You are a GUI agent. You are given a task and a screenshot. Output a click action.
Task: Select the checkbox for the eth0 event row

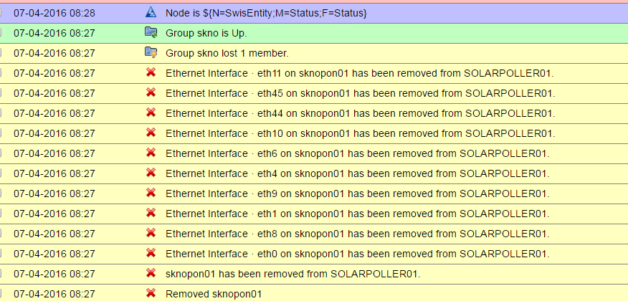[1, 253]
